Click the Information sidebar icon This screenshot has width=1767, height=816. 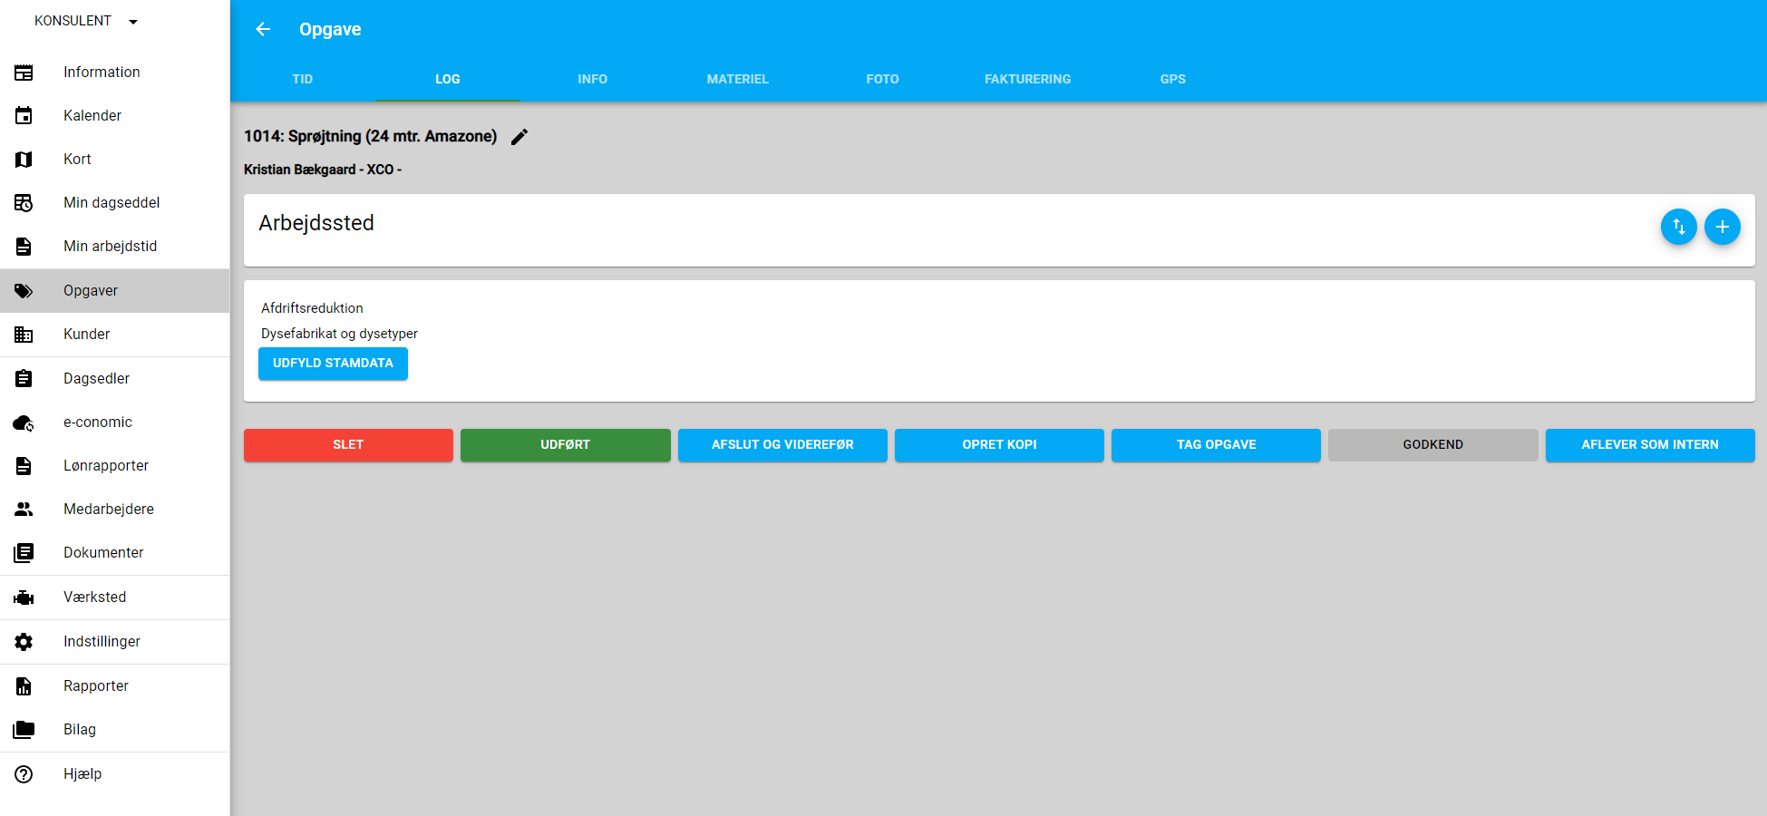click(x=24, y=73)
